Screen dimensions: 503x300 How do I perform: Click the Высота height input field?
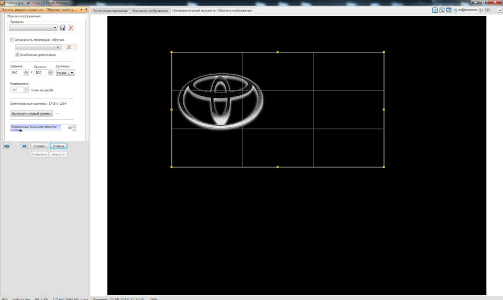coord(41,73)
